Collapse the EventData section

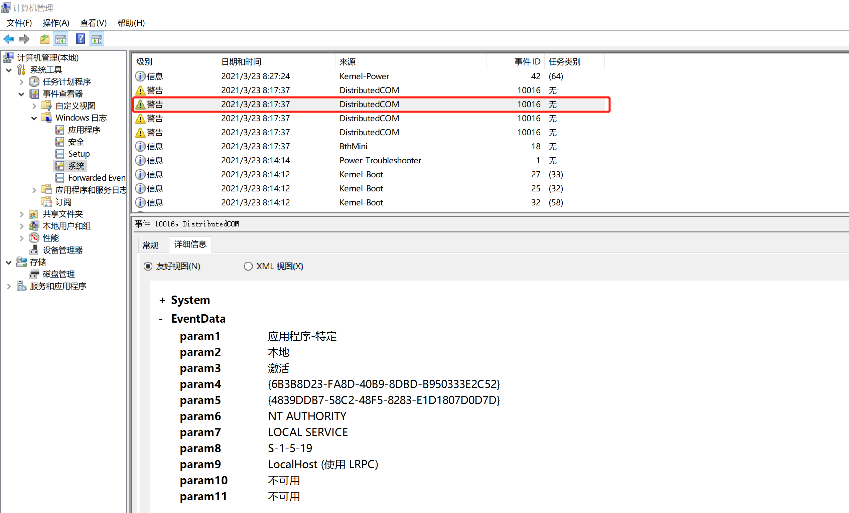coord(161,319)
